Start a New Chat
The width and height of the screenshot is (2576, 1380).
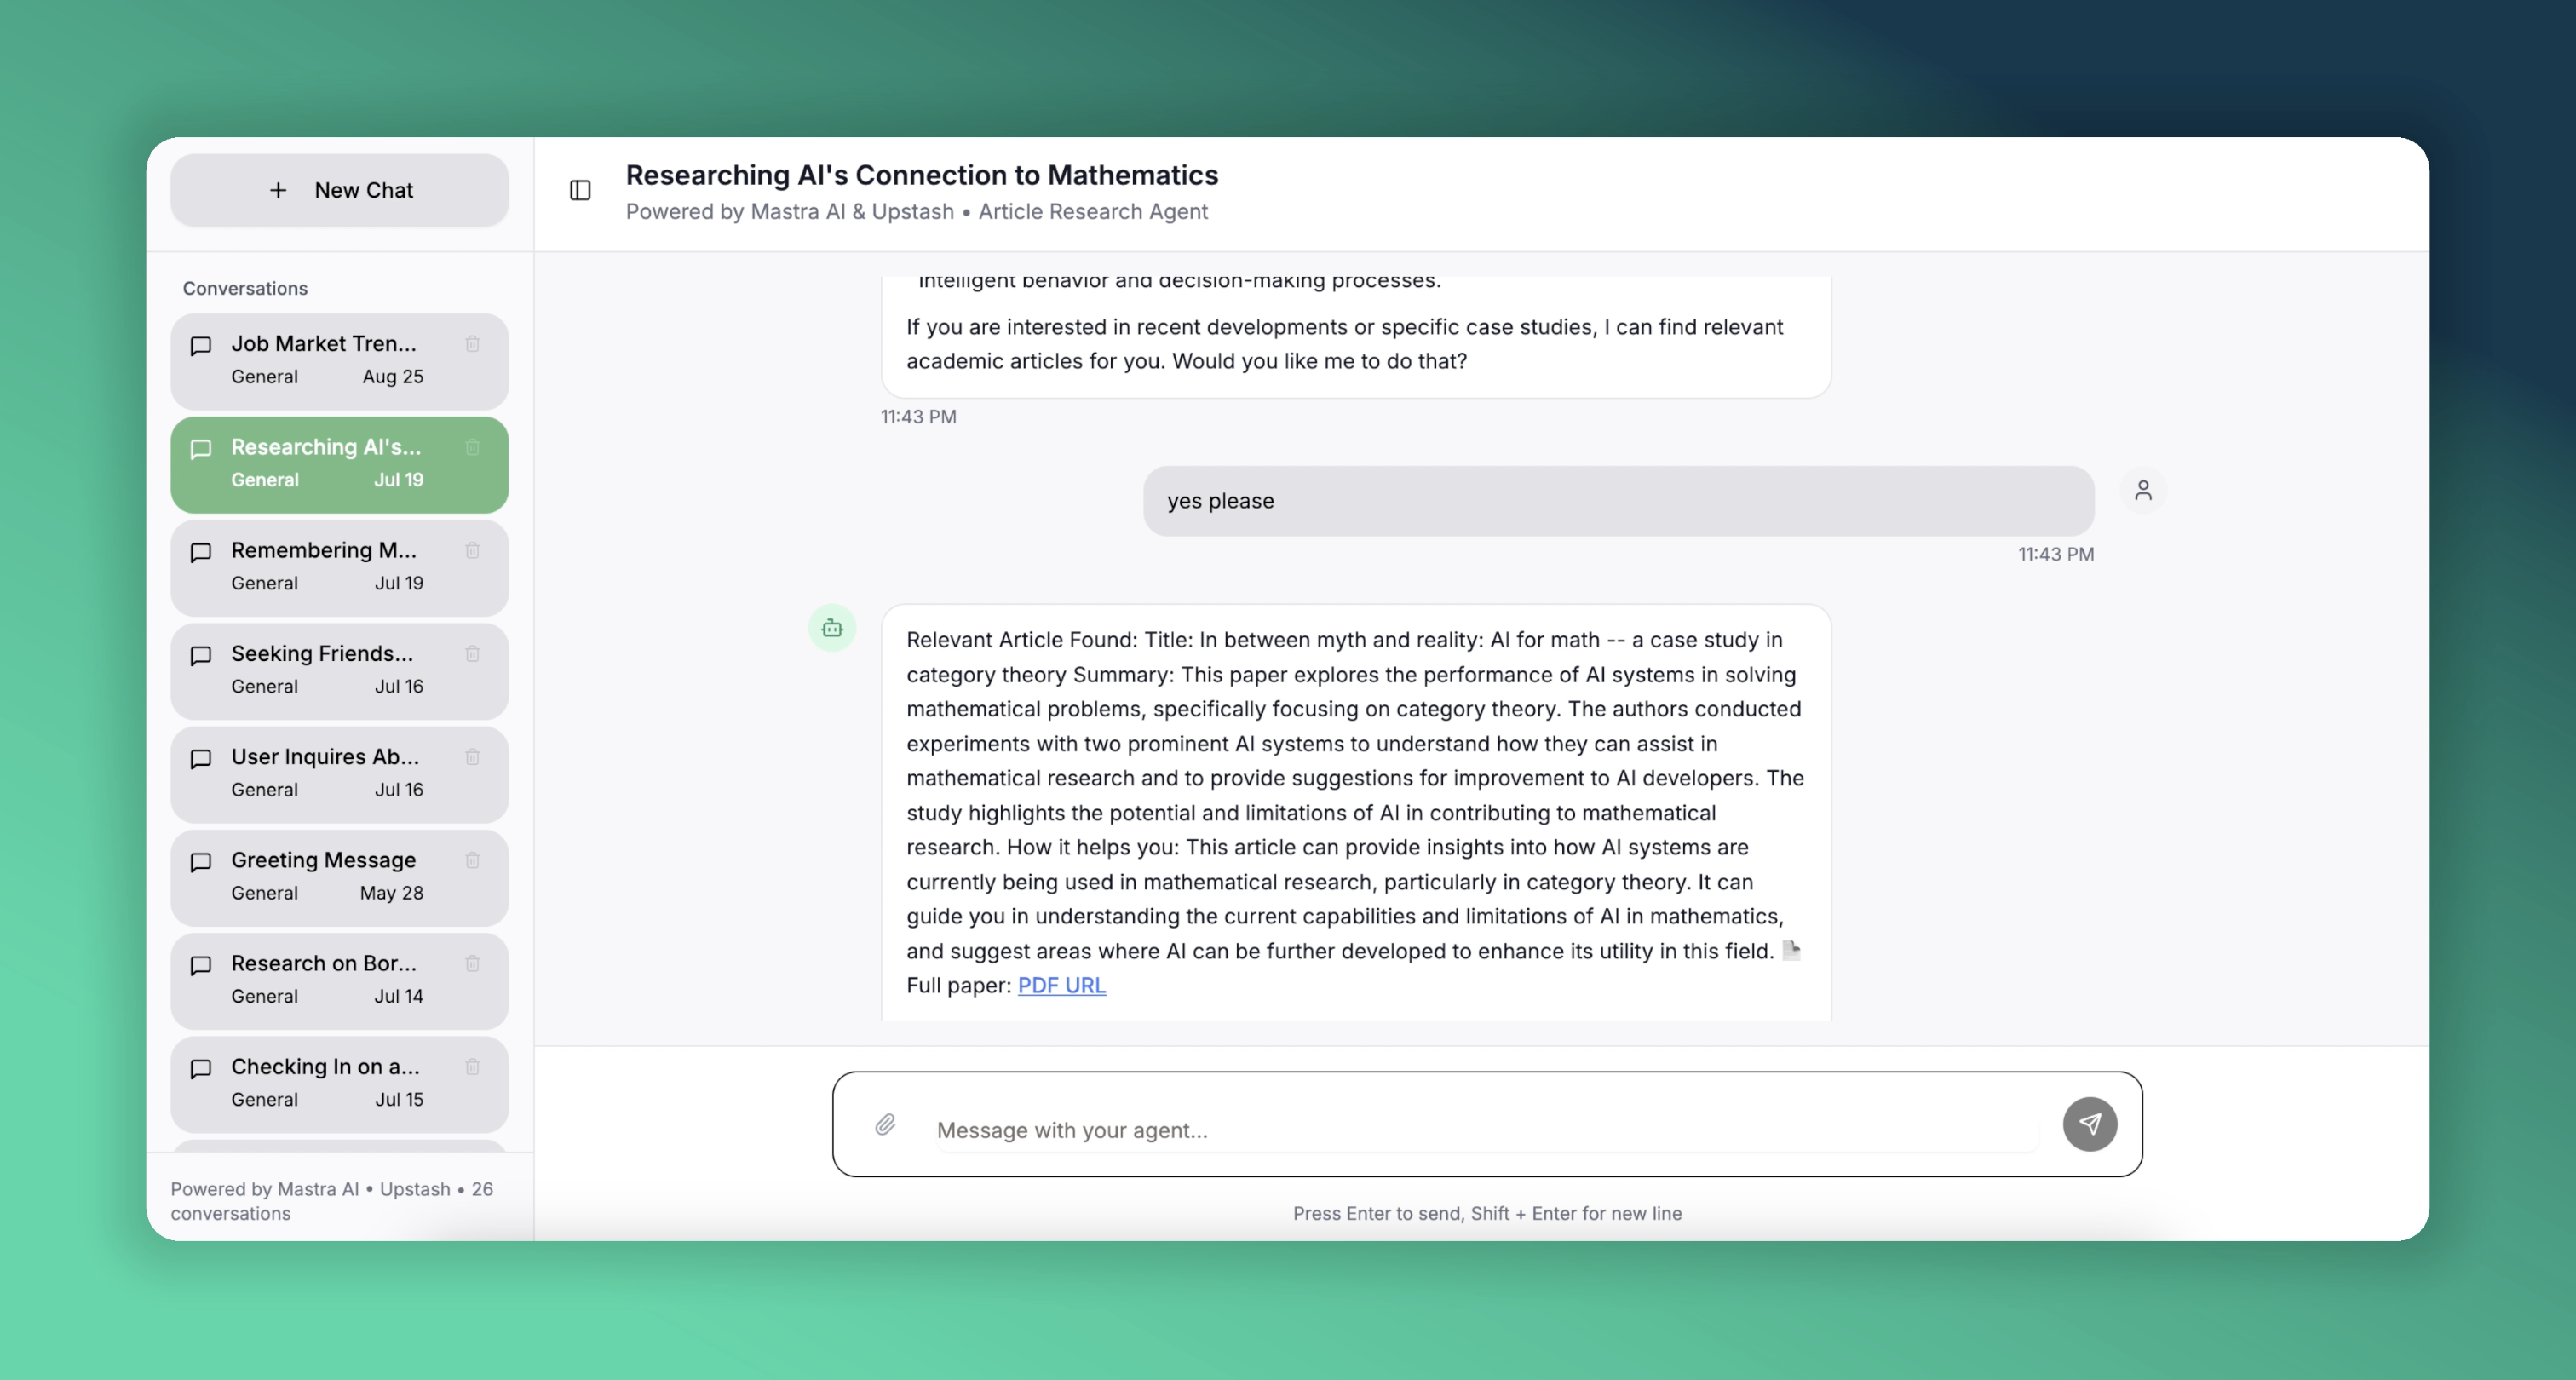[340, 190]
